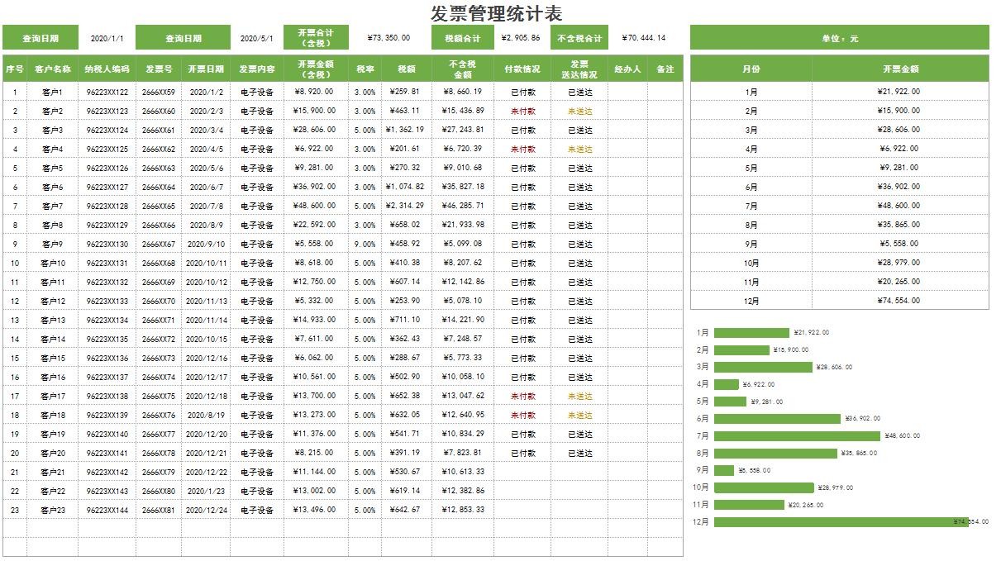Select the 客户9 customer name cell
Image resolution: width=1001 pixels, height=561 pixels.
[x=53, y=245]
